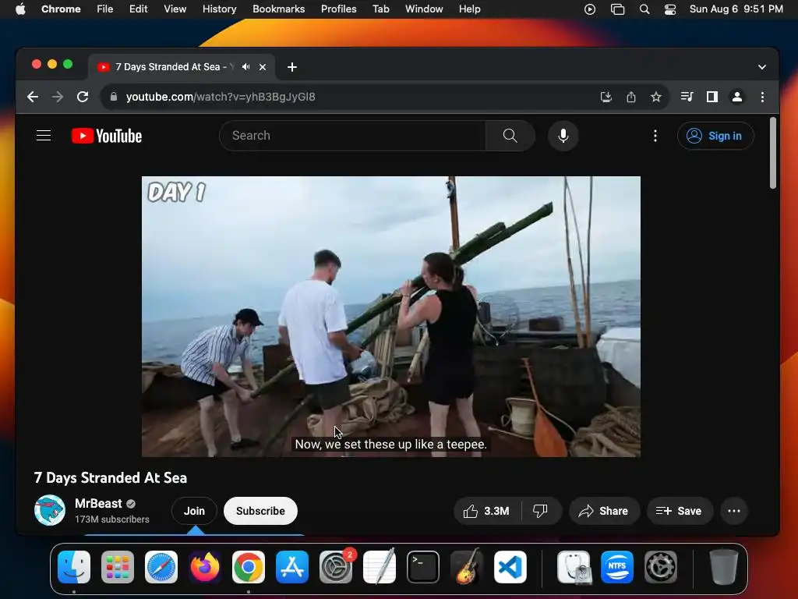Image resolution: width=798 pixels, height=599 pixels.
Task: Open the File menu
Action: 105,9
